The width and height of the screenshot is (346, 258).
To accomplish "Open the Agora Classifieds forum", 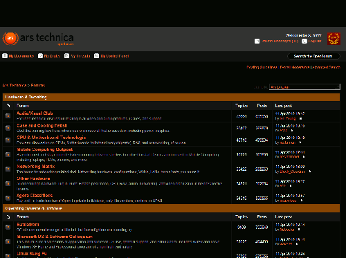I will [35, 196].
